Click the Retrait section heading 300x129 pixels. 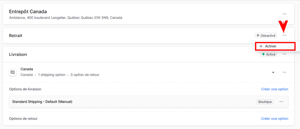[x=16, y=36]
